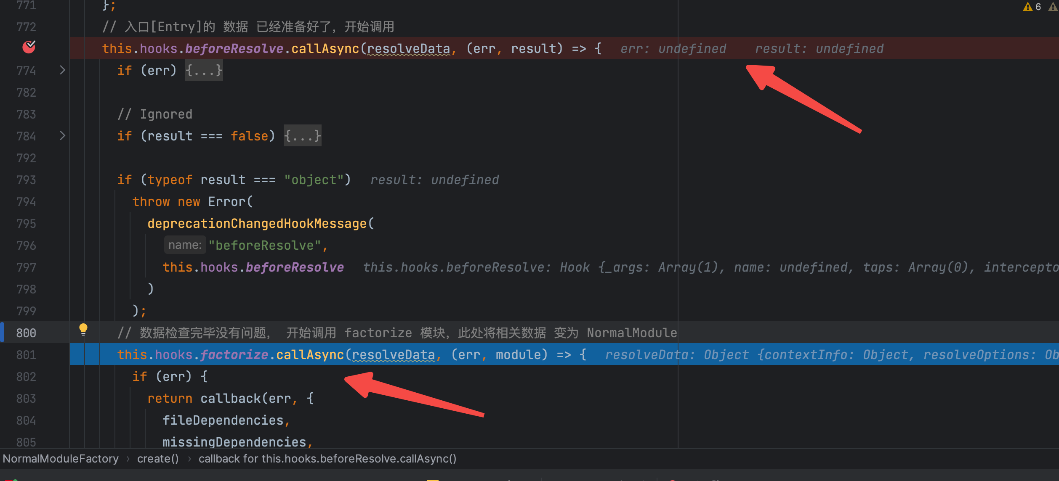Toggle a breakpoint on line 801 gutter
Screen dimensions: 1059x481
(26, 354)
